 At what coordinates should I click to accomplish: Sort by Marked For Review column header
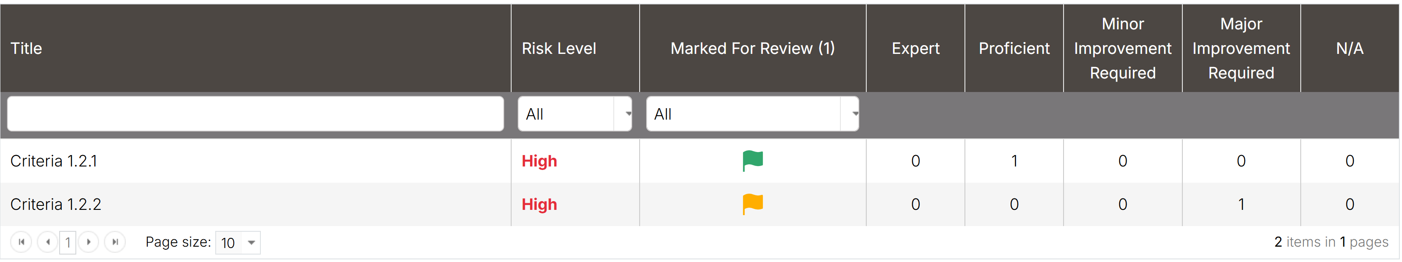753,48
